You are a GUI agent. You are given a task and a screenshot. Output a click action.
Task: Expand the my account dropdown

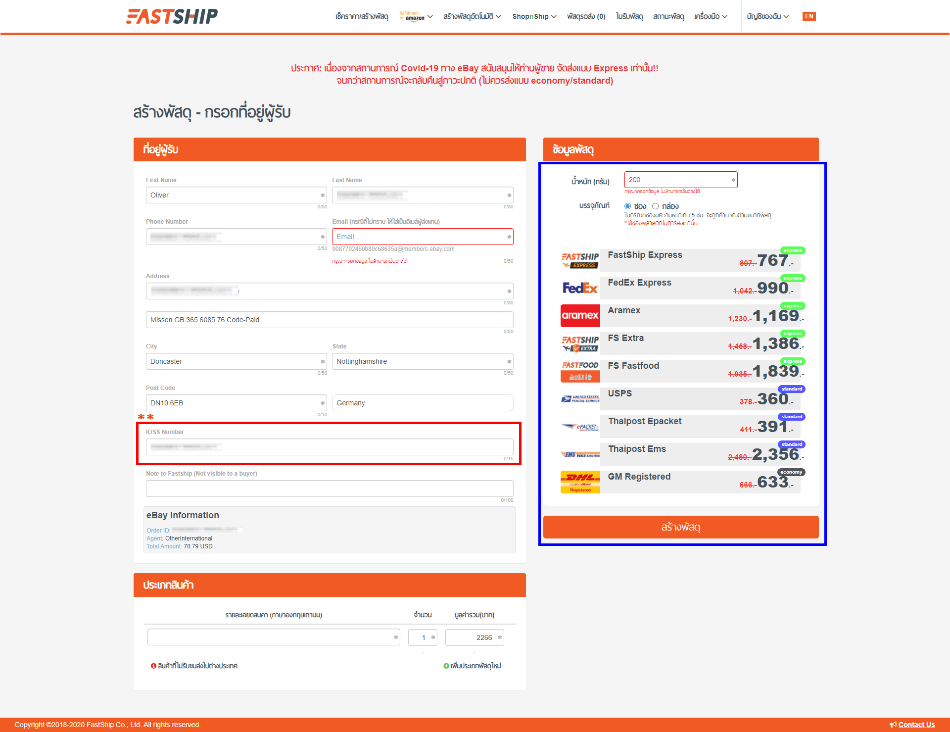pos(767,16)
